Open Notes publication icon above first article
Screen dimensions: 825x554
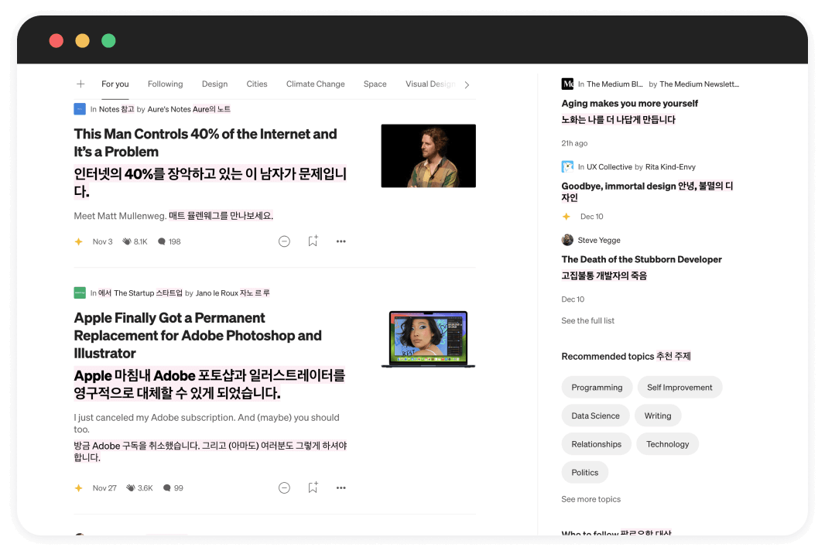pos(80,109)
